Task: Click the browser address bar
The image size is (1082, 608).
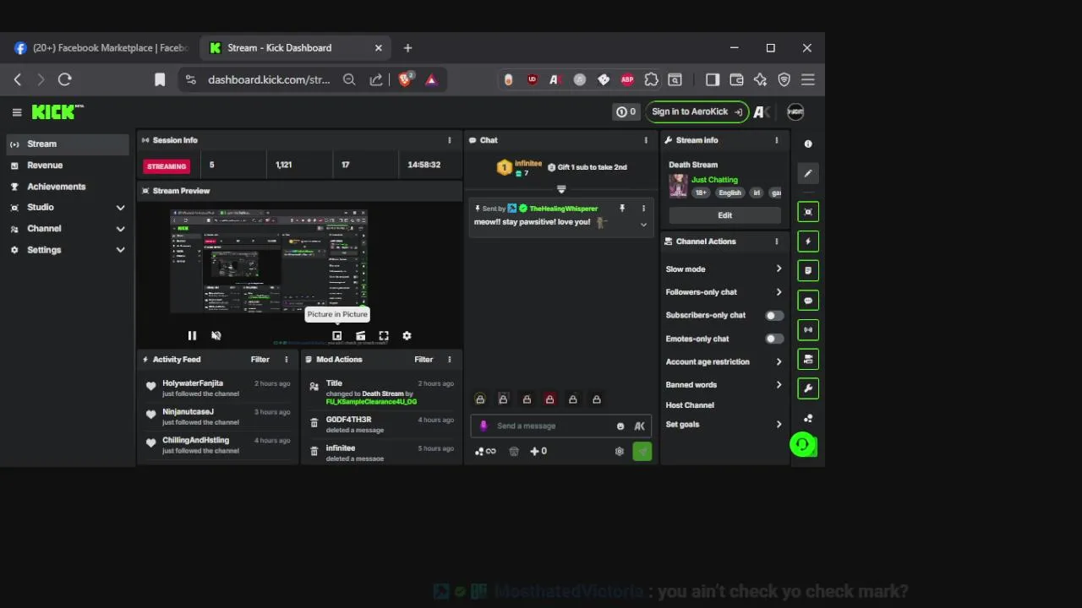Action: 269,79
